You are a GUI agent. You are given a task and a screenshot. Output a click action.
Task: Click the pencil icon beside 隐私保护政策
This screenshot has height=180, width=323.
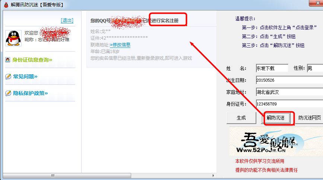[x=8, y=93]
